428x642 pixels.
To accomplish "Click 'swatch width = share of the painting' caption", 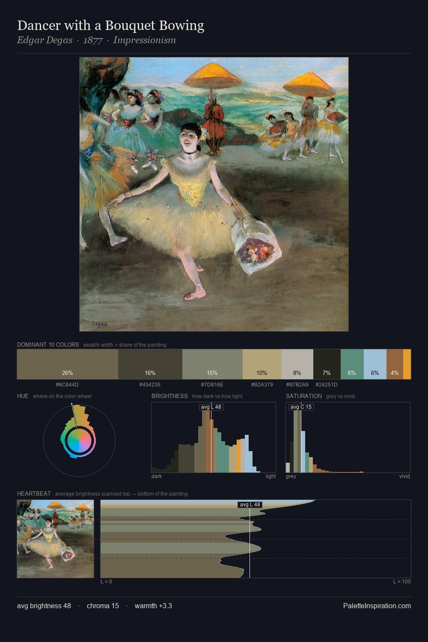I will [125, 345].
